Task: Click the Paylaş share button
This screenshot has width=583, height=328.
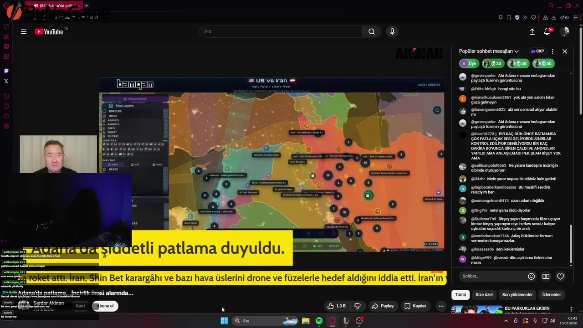Action: 383,306
